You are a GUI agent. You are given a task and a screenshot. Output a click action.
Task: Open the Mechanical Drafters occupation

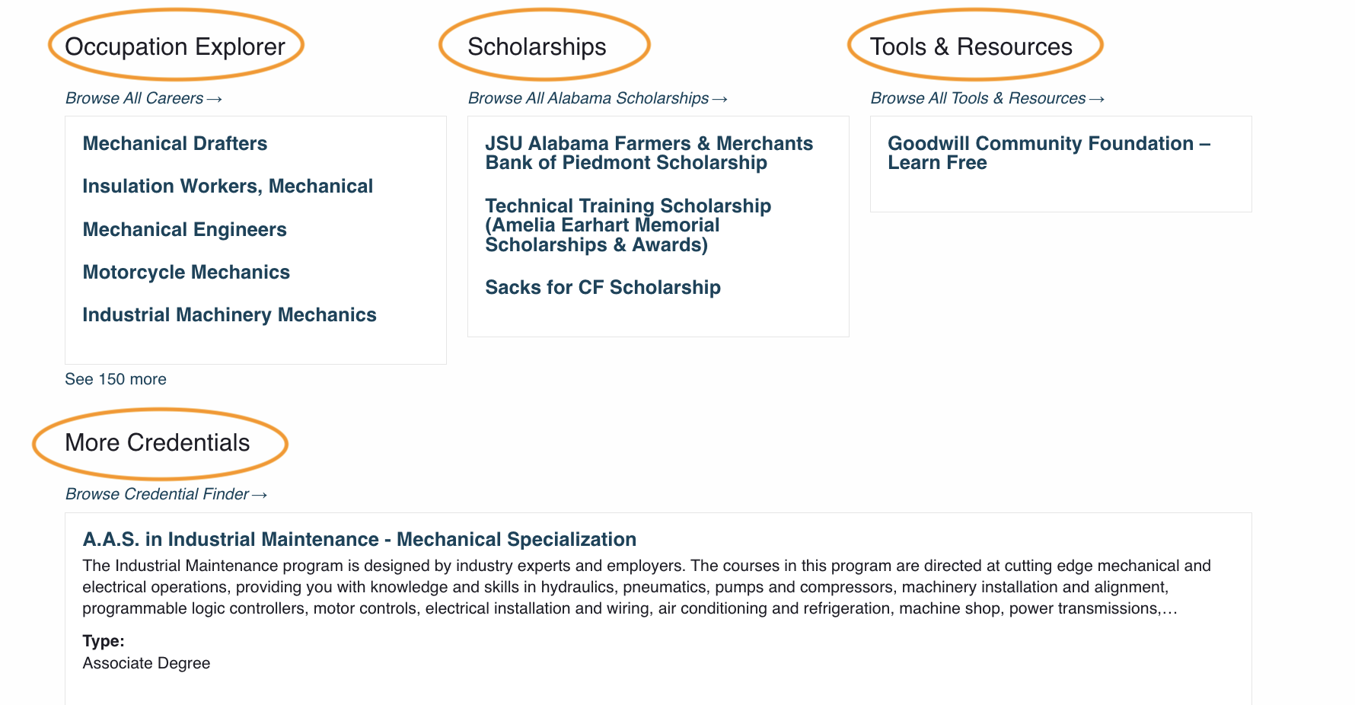pyautogui.click(x=175, y=144)
